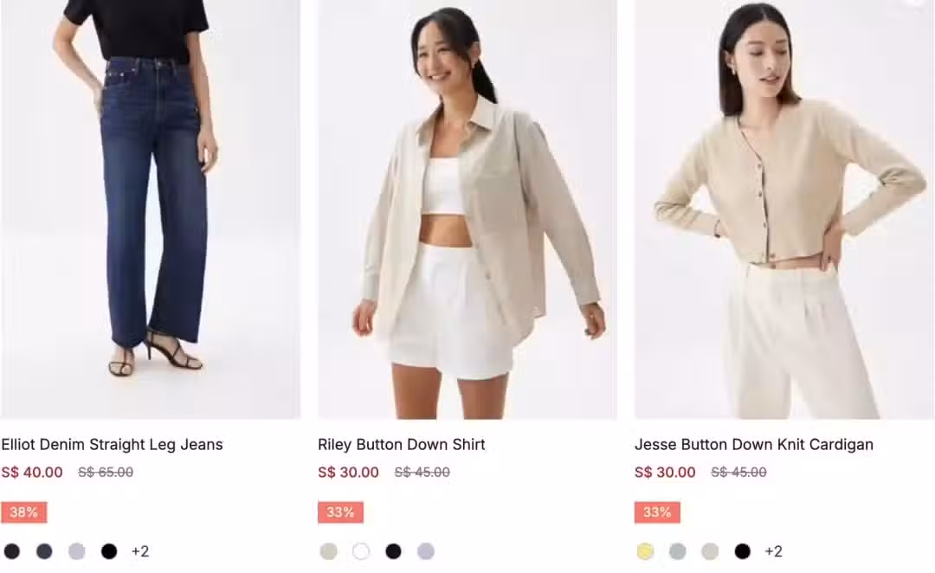The image size is (935, 573).
Task: Go to Jesse Button Down Knit Cardigan link
Action: click(754, 444)
